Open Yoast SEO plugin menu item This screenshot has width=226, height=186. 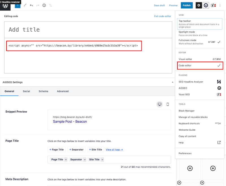click(200, 94)
